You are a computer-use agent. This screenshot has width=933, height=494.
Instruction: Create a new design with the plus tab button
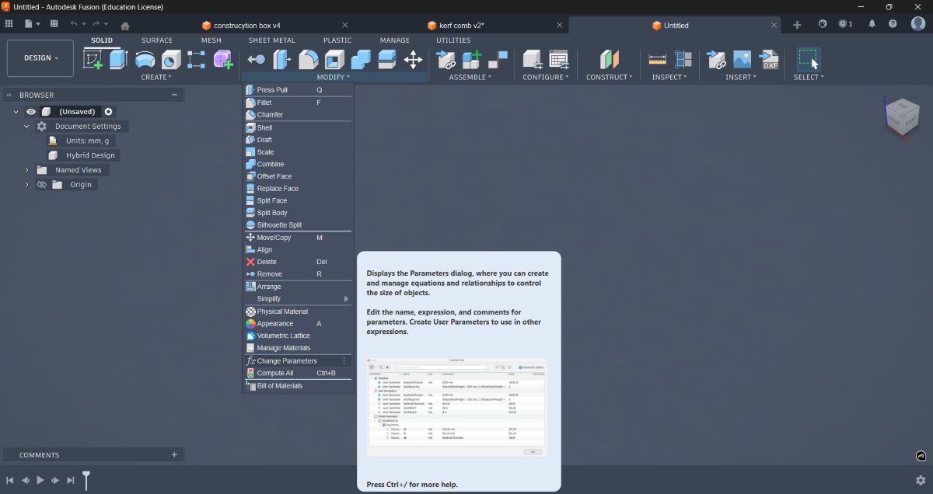tap(797, 24)
